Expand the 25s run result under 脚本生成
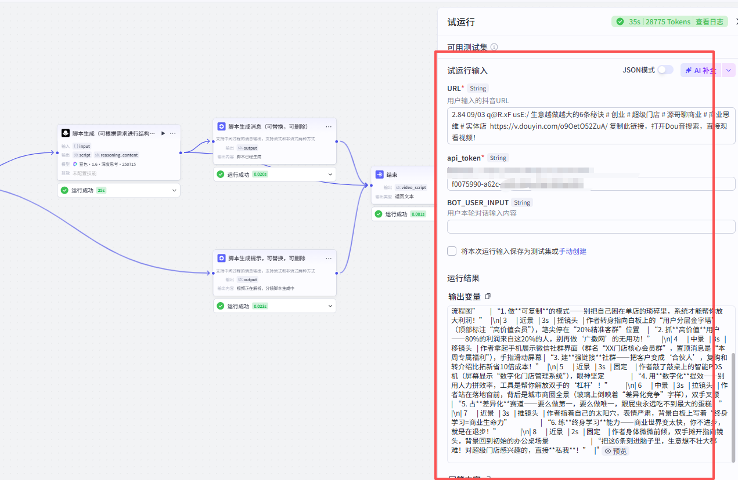This screenshot has width=738, height=480. coord(174,190)
